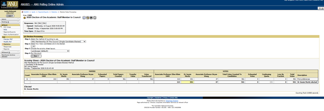Click the home icon beside the ANUBIS breadcrumb

(x=22, y=12)
